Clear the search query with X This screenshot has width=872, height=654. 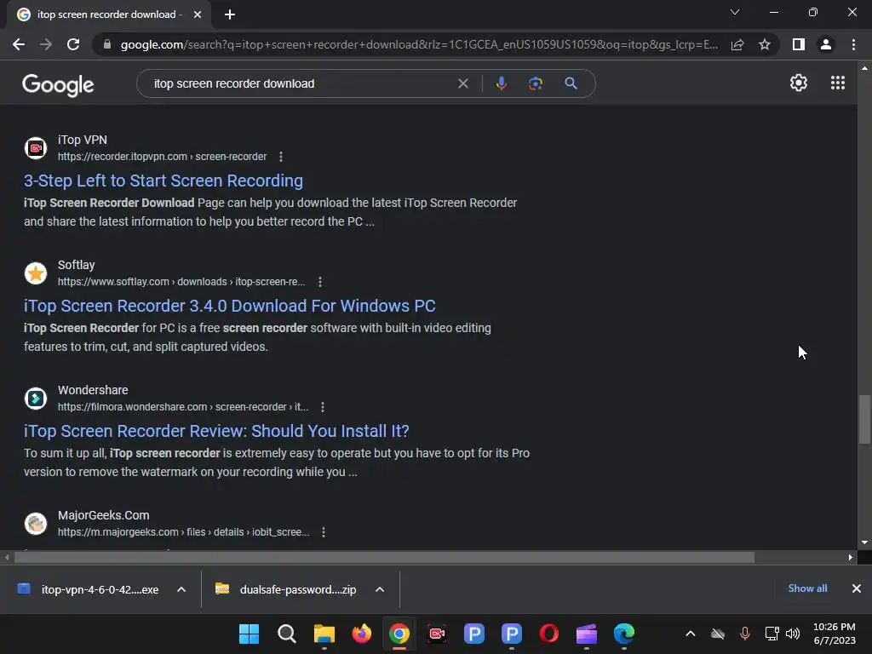pyautogui.click(x=462, y=83)
